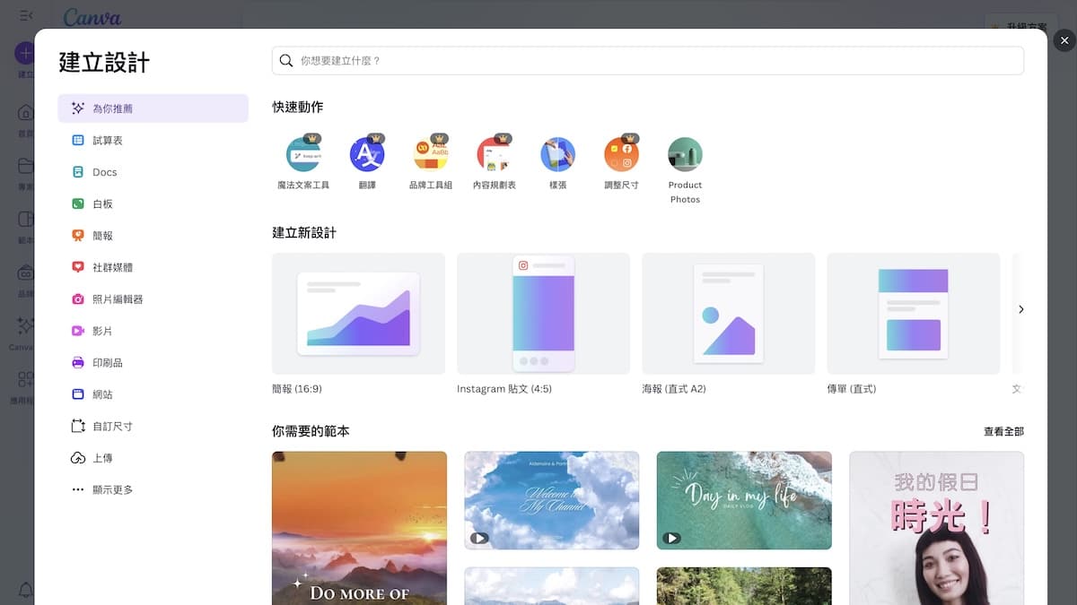
Task: Click the Canva logo behind dialog
Action: pos(92,17)
